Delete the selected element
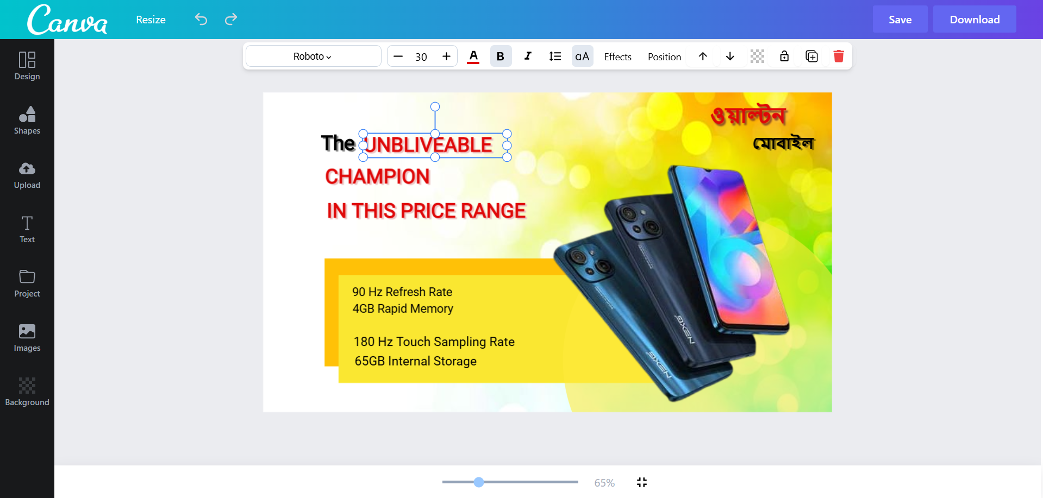The image size is (1043, 498). [x=839, y=56]
